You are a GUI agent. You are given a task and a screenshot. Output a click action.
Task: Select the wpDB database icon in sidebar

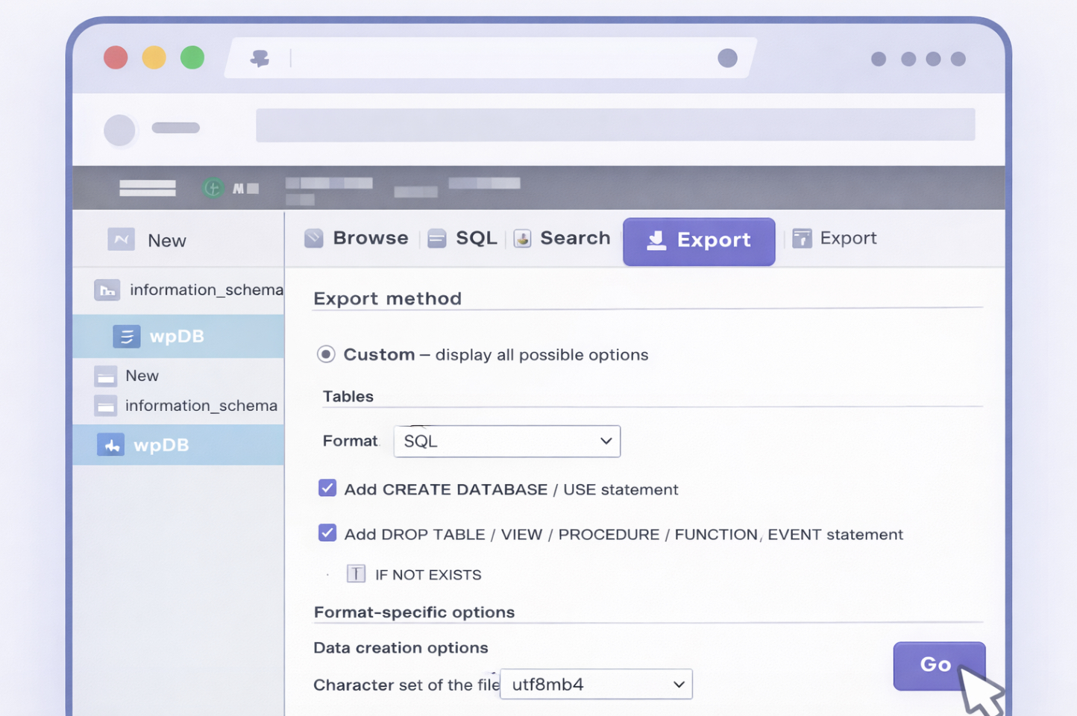click(x=127, y=336)
